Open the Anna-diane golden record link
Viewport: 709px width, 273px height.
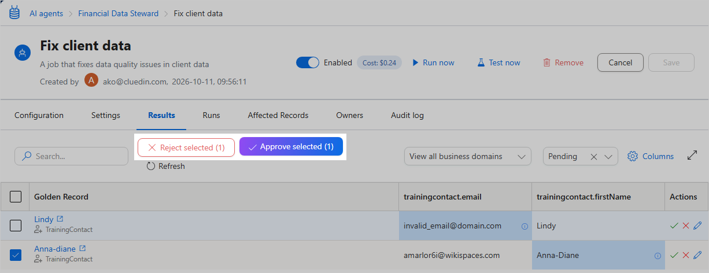click(54, 248)
